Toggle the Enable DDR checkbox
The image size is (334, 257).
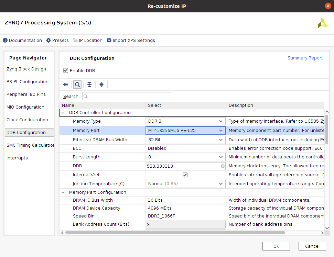(x=66, y=71)
